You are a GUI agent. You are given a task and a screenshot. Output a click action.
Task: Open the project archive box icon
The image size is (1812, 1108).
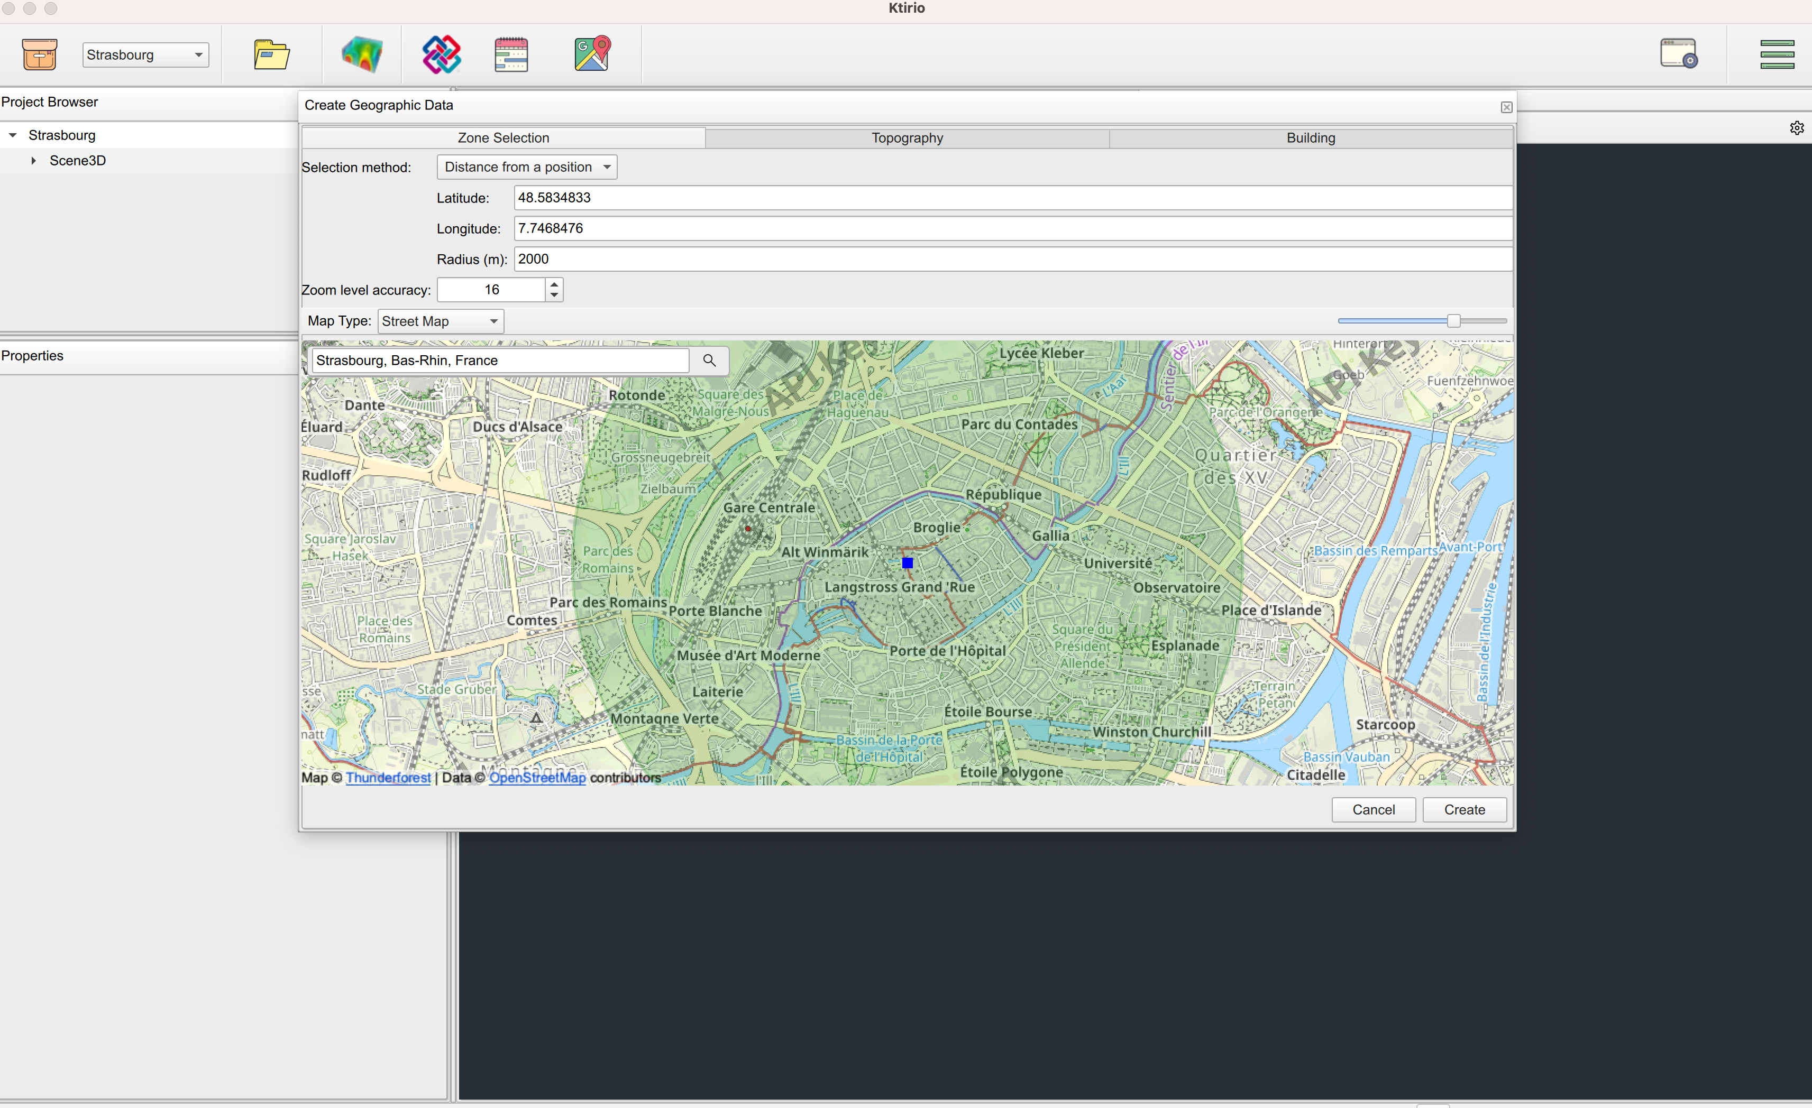tap(40, 54)
